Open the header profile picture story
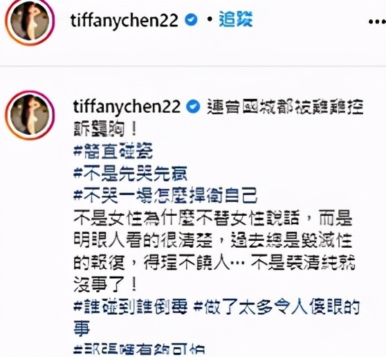The height and width of the screenshot is (357, 386). (x=30, y=22)
